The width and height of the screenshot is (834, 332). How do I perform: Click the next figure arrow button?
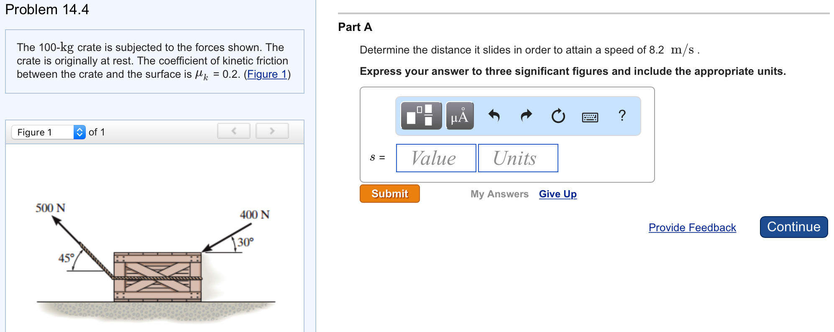click(x=272, y=131)
